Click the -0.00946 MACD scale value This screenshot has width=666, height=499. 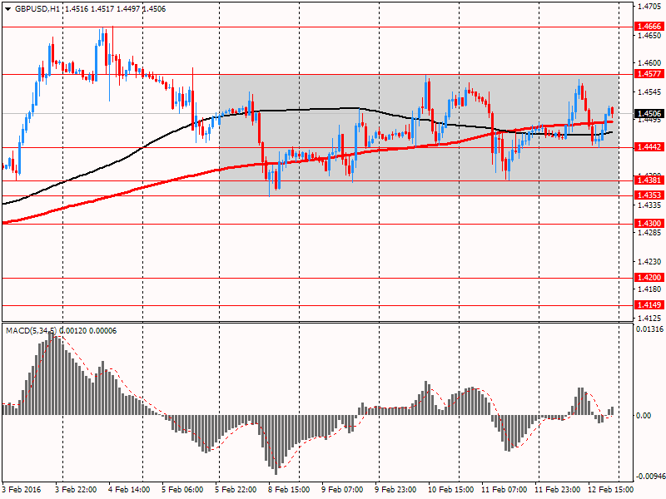pos(649,477)
